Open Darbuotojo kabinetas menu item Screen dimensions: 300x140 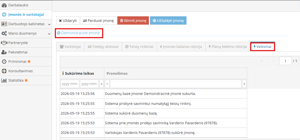(x=26, y=24)
